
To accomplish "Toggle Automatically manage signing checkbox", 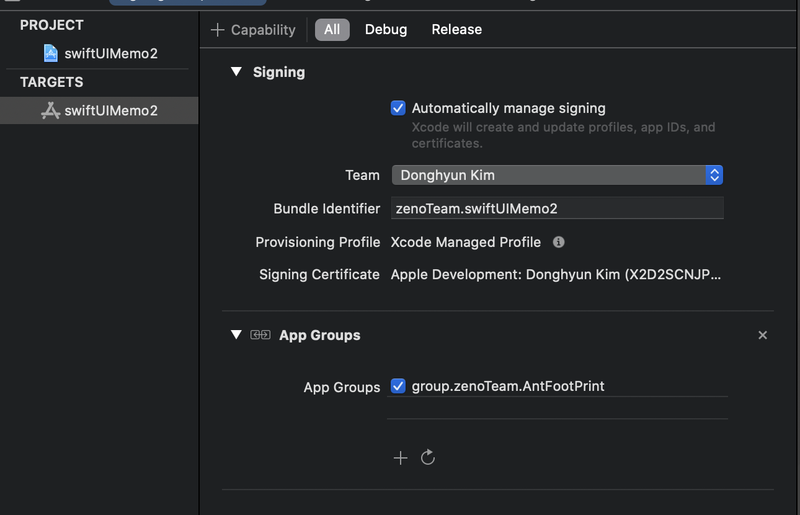I will [398, 108].
